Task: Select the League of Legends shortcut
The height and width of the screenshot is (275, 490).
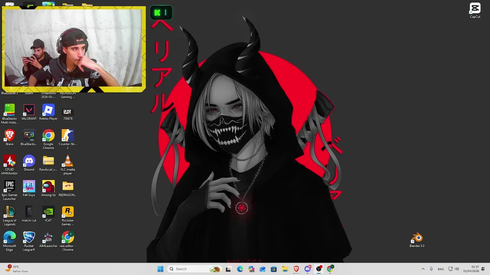Action: pyautogui.click(x=10, y=216)
